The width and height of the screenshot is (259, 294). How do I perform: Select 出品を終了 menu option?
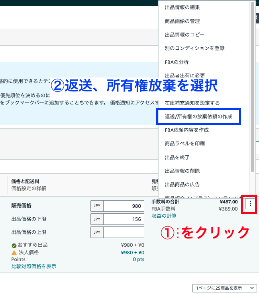177,157
